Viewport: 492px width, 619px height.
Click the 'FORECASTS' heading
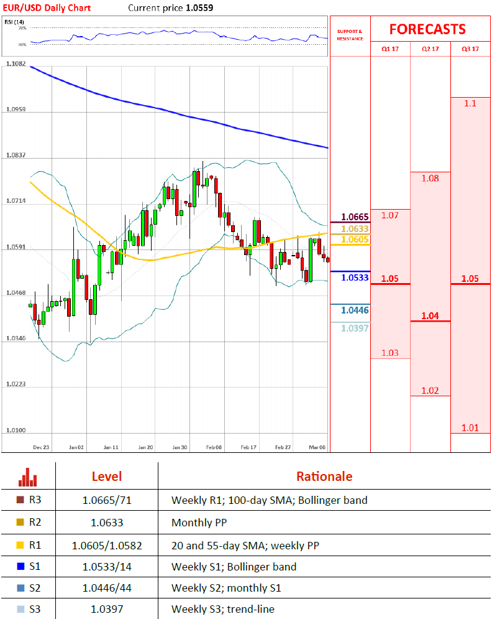(427, 29)
